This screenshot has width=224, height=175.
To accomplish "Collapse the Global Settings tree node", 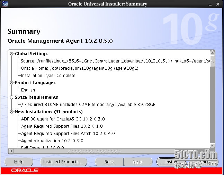I will (x=11, y=54).
